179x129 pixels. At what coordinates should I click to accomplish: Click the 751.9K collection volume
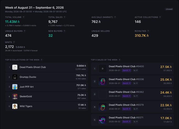(x=81, y=85)
